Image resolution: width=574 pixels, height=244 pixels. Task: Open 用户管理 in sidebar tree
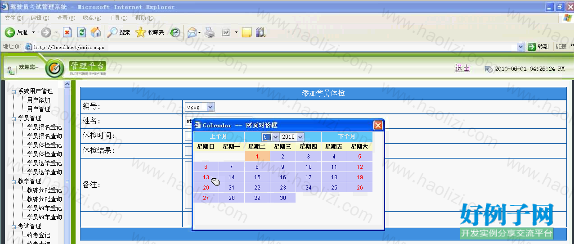[x=39, y=109]
